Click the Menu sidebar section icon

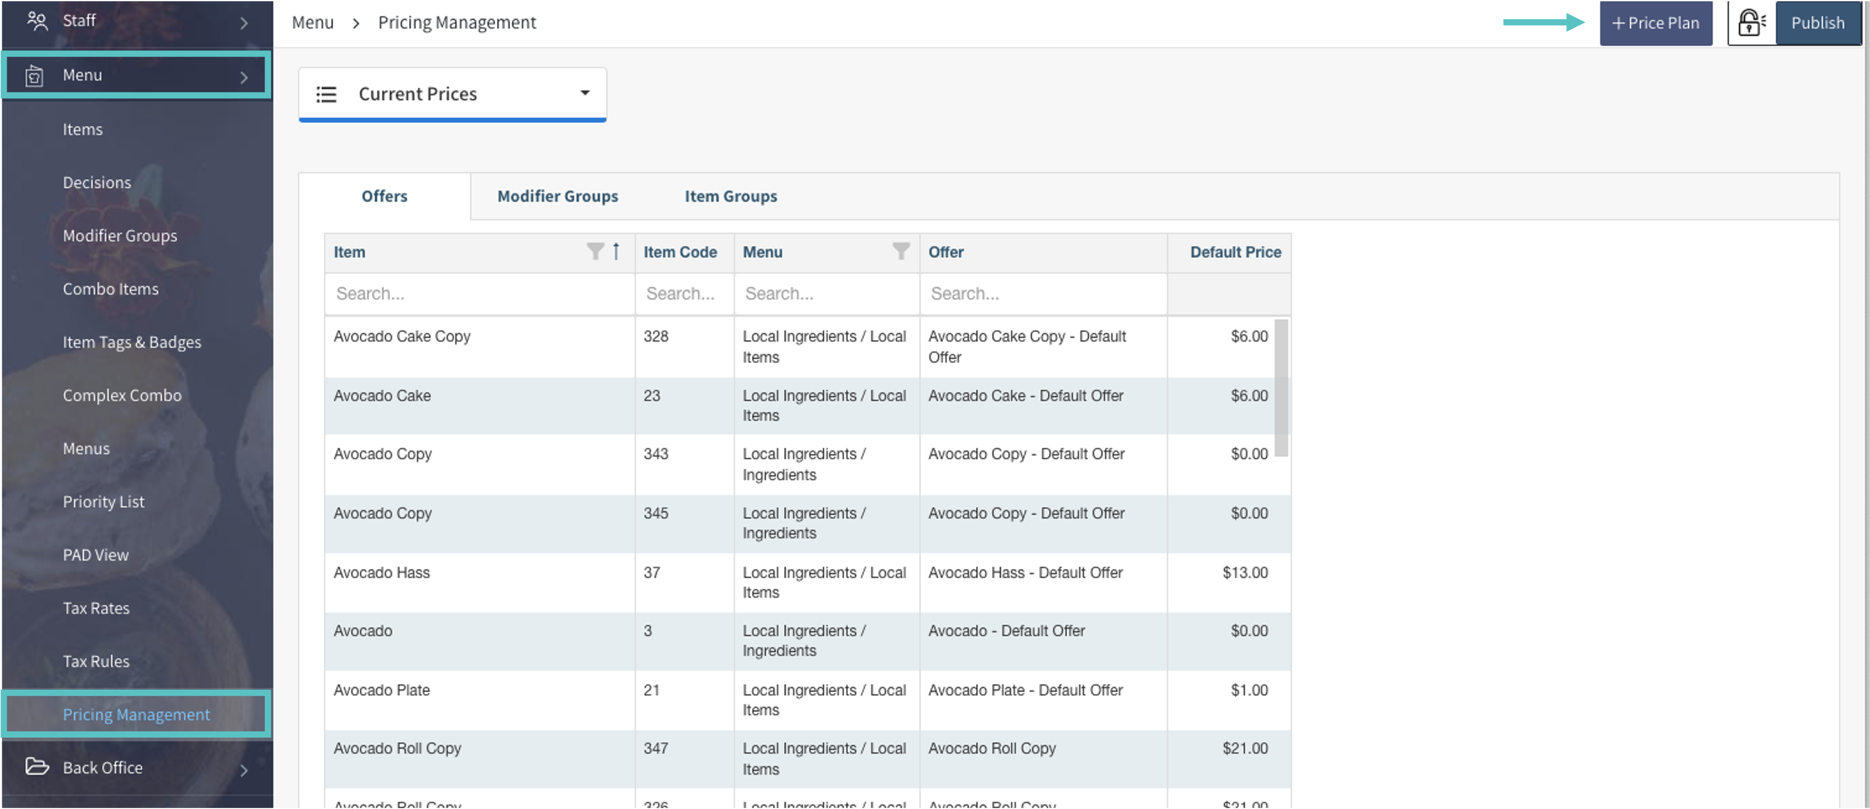pos(34,75)
